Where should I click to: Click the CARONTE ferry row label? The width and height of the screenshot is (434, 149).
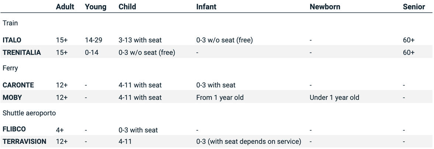click(18, 85)
